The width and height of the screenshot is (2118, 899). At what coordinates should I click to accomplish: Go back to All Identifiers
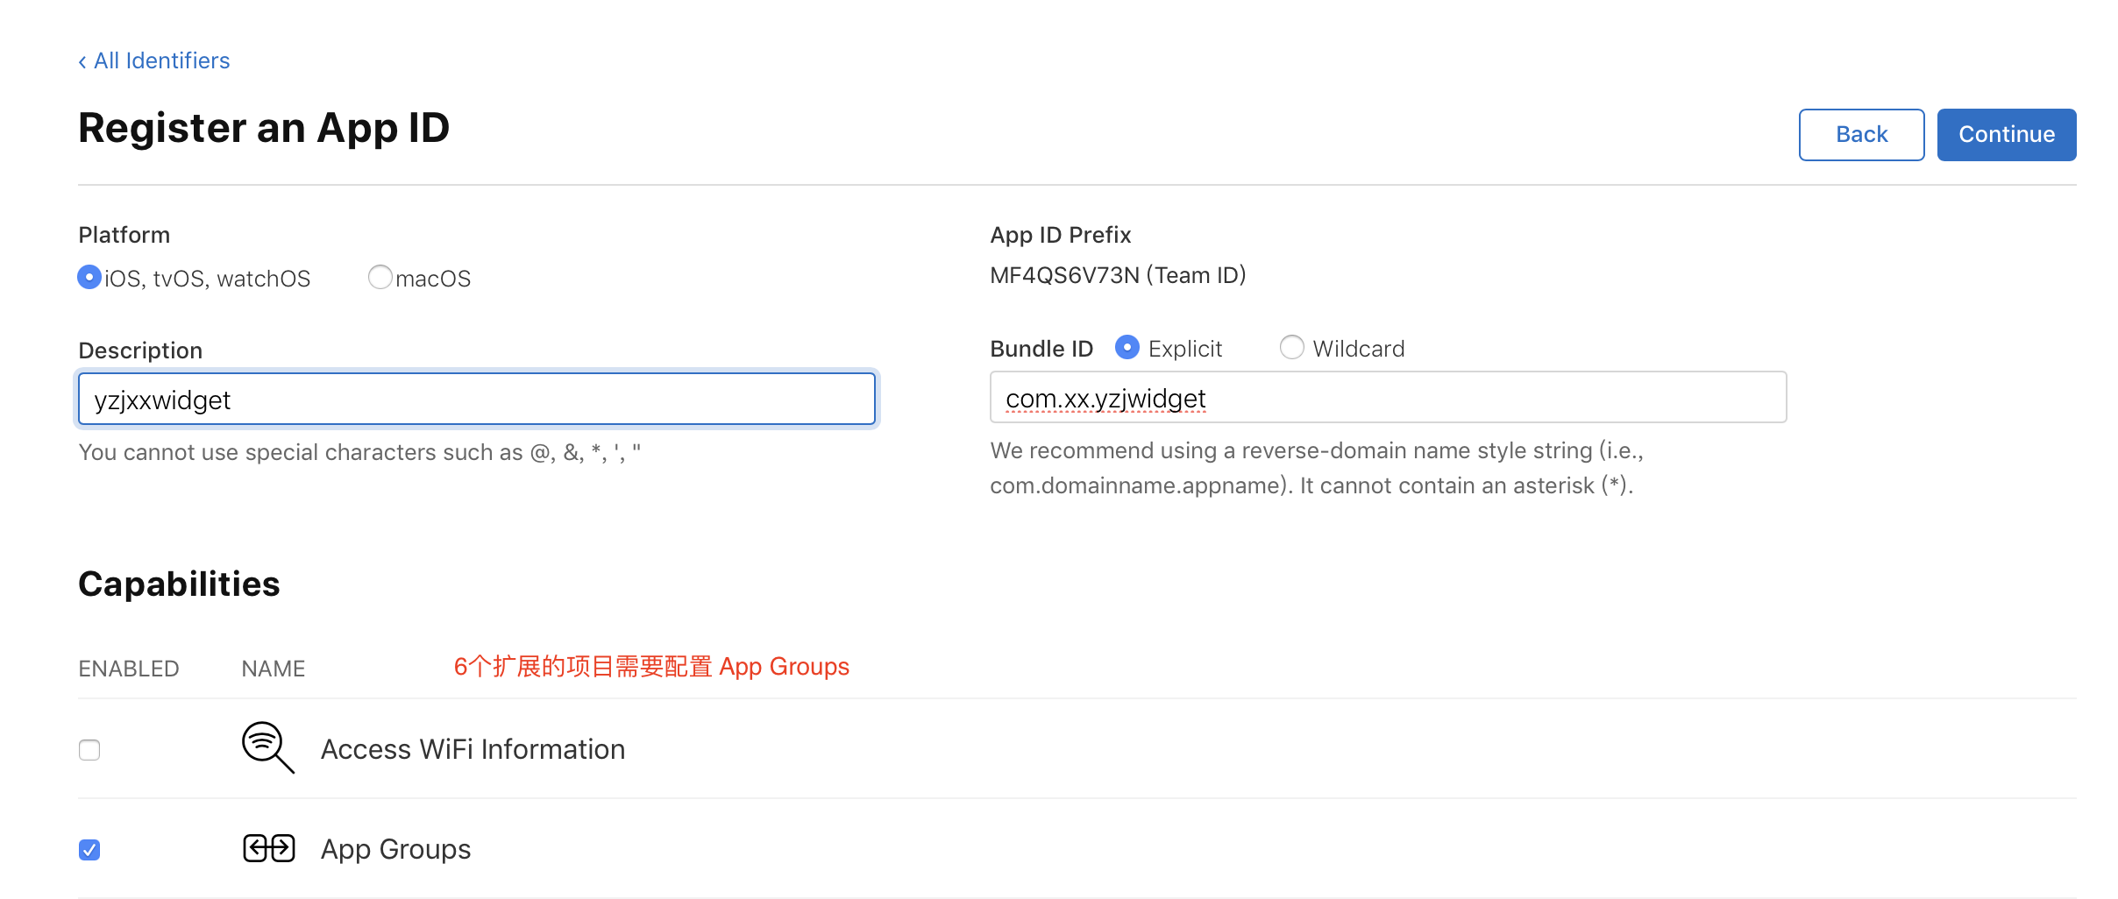[x=161, y=60]
